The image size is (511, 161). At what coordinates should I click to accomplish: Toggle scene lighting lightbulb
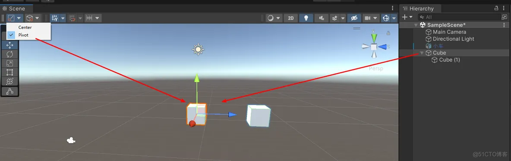pos(306,18)
